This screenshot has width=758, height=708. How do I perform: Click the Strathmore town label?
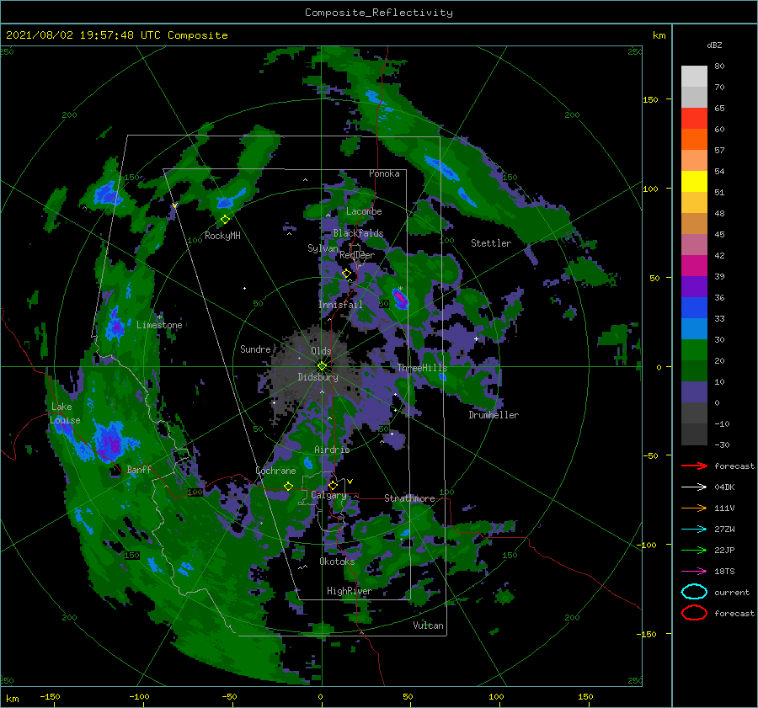point(409,498)
